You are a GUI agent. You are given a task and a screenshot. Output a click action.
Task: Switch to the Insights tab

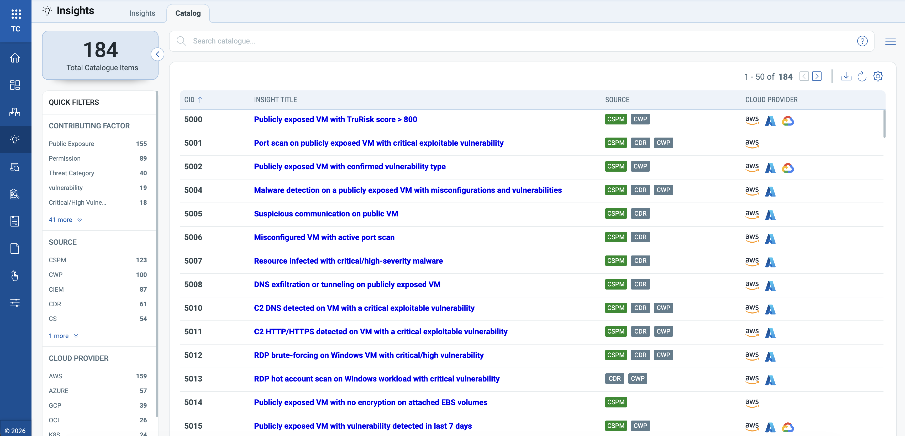tap(142, 13)
